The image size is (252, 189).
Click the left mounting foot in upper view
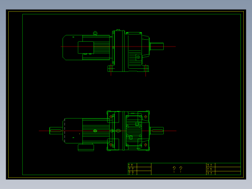(x=111, y=68)
